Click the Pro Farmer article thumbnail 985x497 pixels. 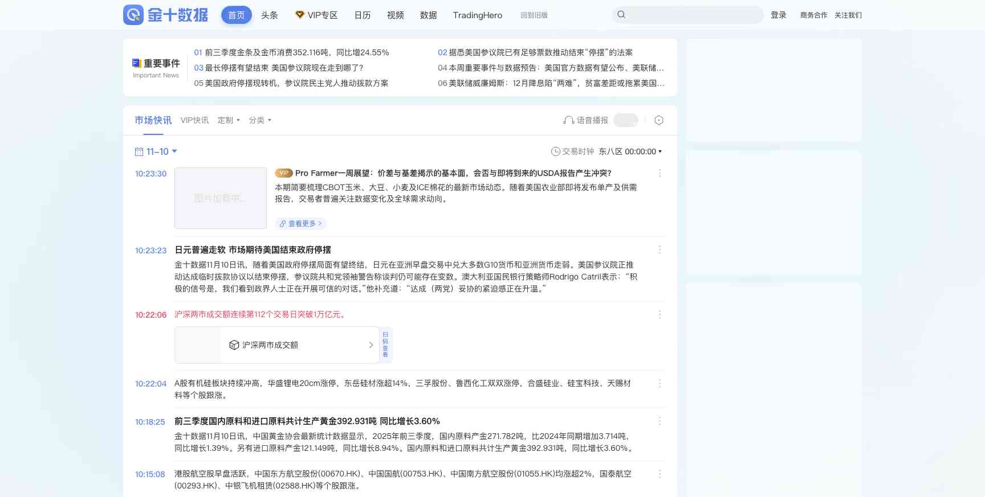coord(220,198)
